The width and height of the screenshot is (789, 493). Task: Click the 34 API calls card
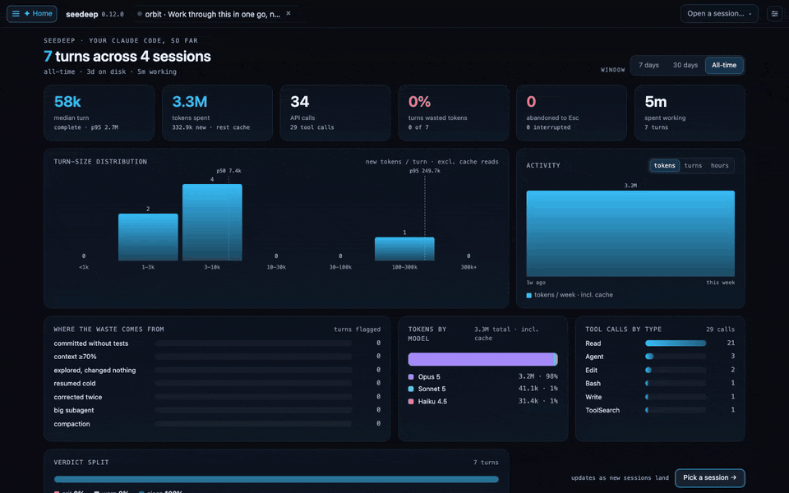(x=335, y=113)
